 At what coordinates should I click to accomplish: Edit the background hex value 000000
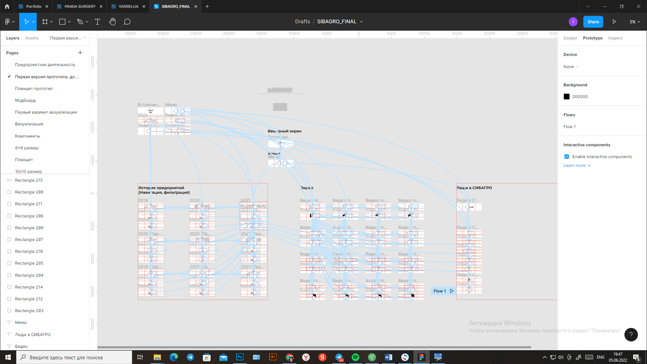point(580,97)
